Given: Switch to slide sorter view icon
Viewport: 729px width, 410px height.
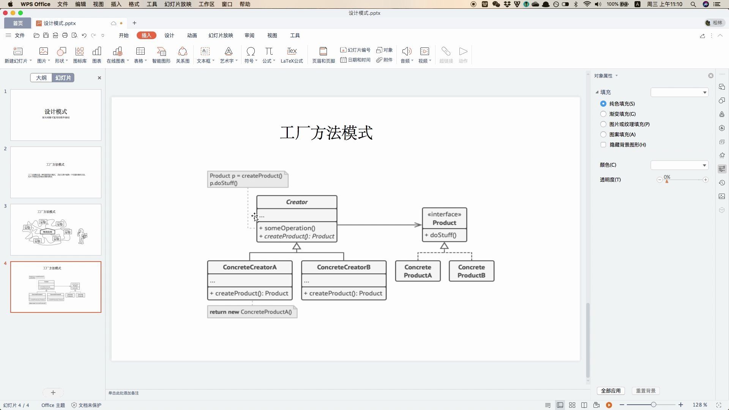Looking at the screenshot, I should pyautogui.click(x=572, y=405).
